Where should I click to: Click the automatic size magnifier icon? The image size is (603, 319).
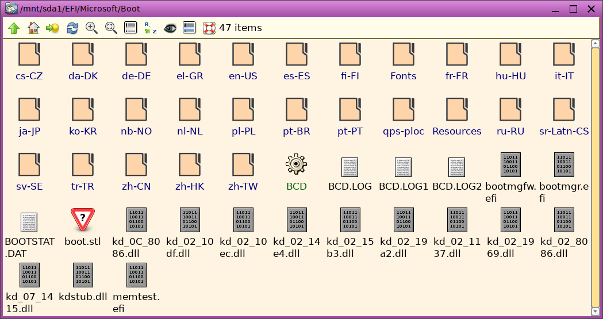(x=111, y=28)
